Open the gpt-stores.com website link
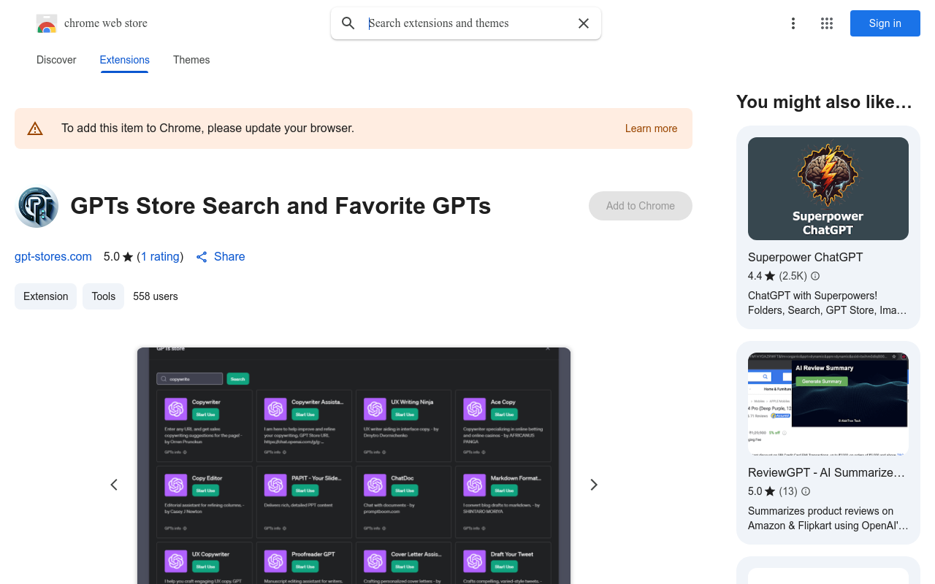Viewport: 935px width, 584px height. (x=53, y=256)
